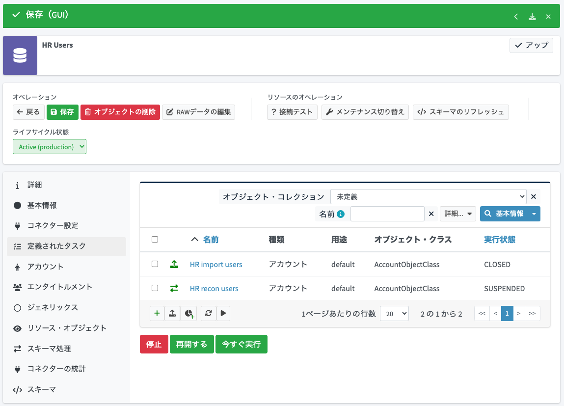Tick the checkbox for HR import users
Viewport: 564px width, 406px height.
point(155,264)
